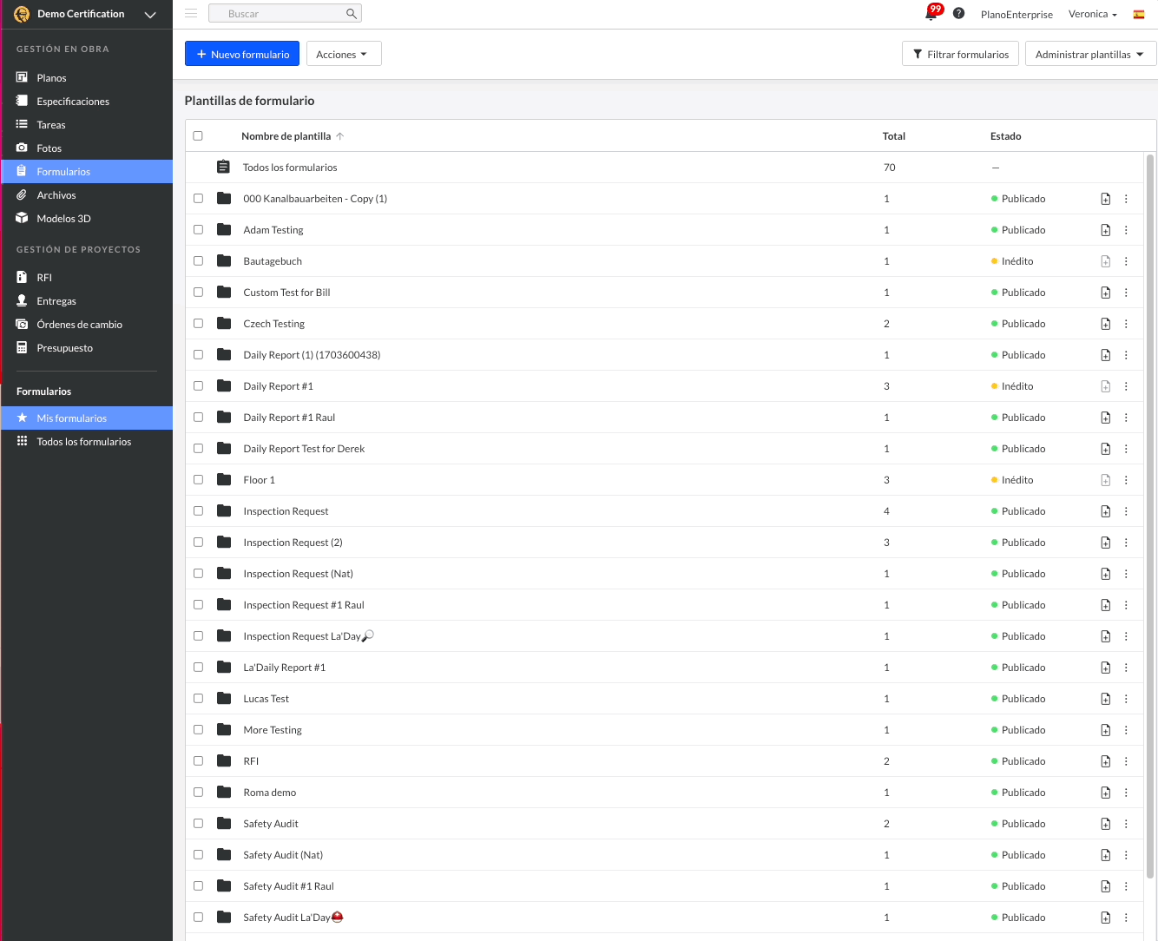The image size is (1158, 941).
Task: Click the Spanish flag language icon
Action: [1139, 14]
